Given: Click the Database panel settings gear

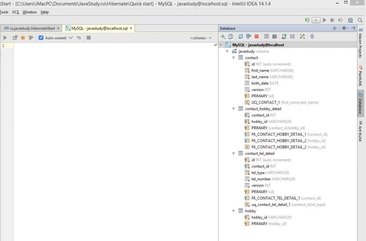Looking at the screenshot, I should pos(344,28).
